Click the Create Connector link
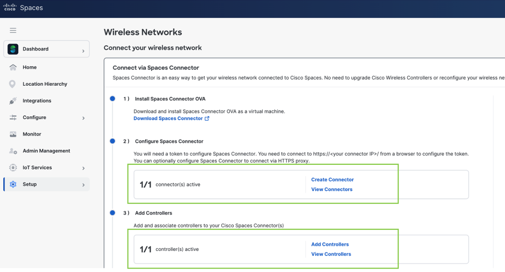Viewport: 505px width, 272px height. 332,180
